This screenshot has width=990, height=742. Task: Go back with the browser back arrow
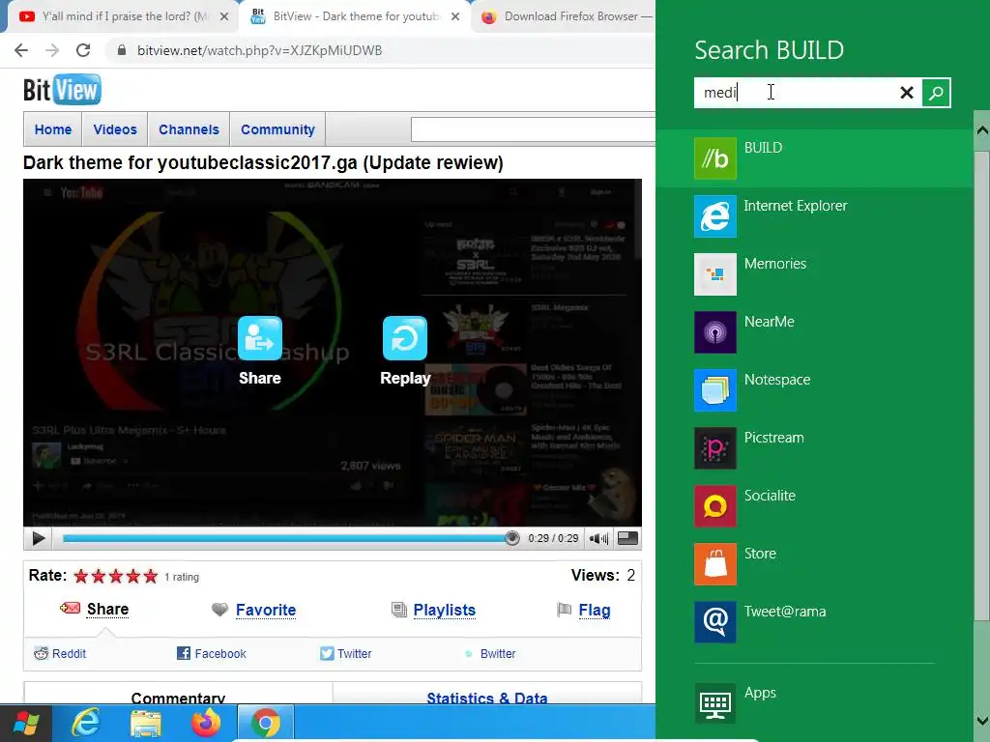pos(21,50)
